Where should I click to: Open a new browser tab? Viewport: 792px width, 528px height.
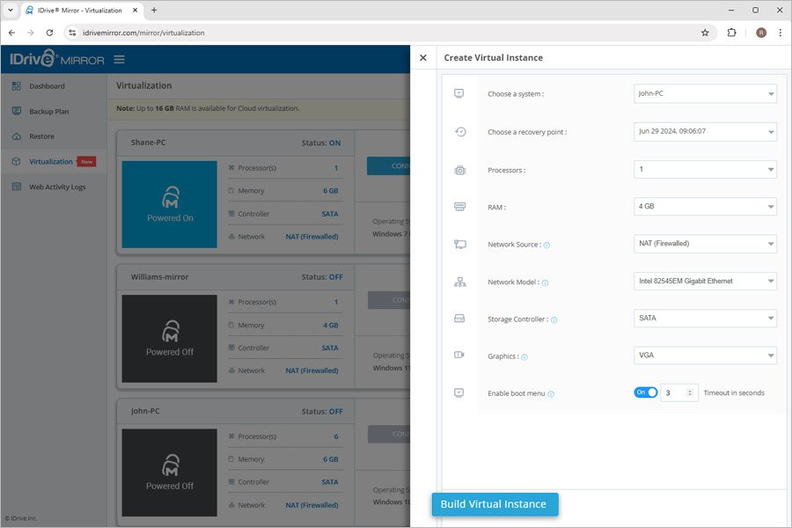point(154,10)
